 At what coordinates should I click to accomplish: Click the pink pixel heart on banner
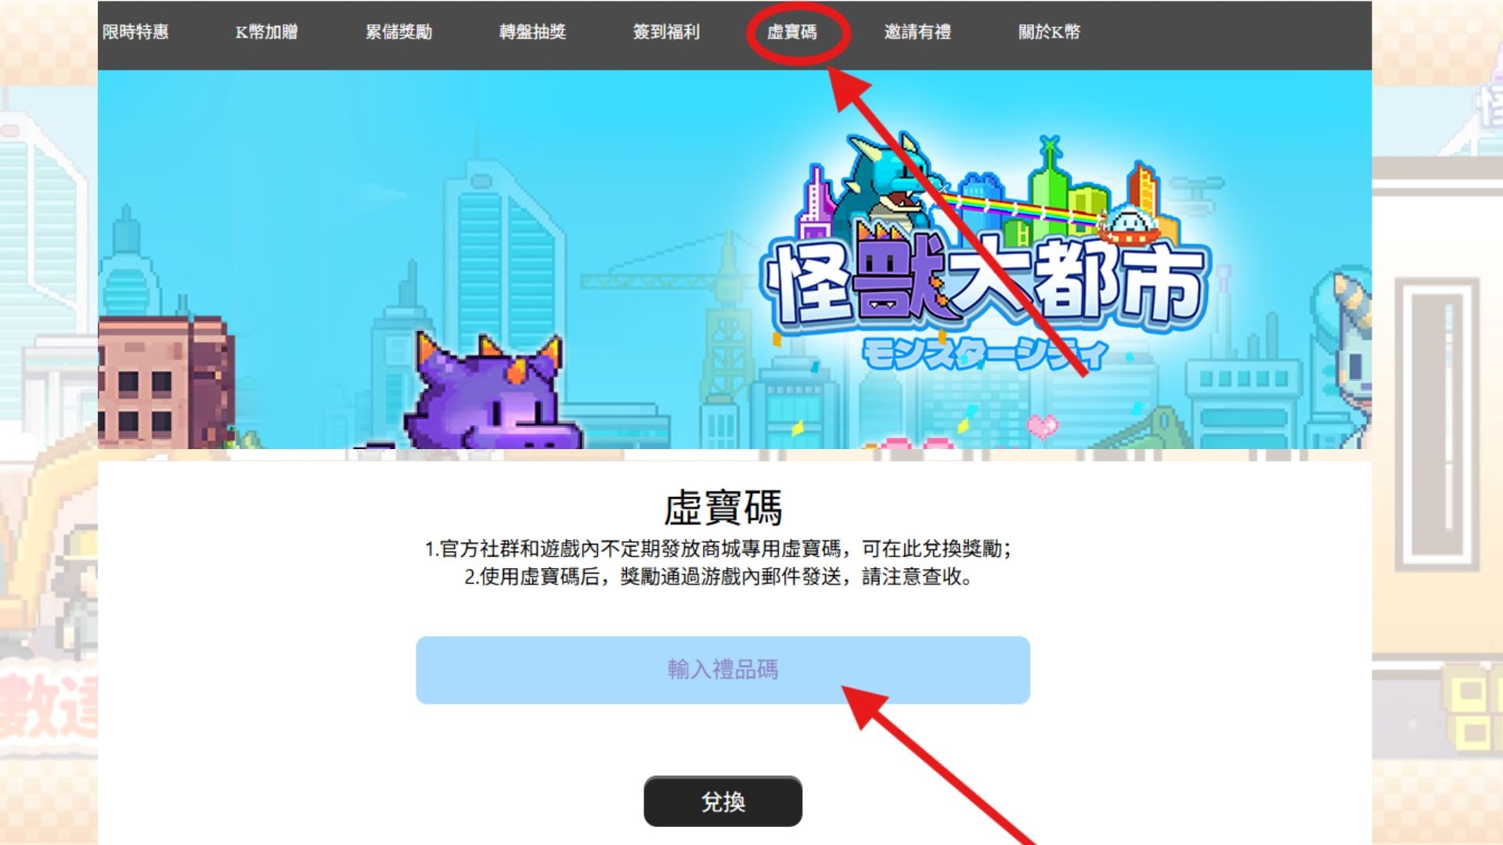(x=1042, y=426)
